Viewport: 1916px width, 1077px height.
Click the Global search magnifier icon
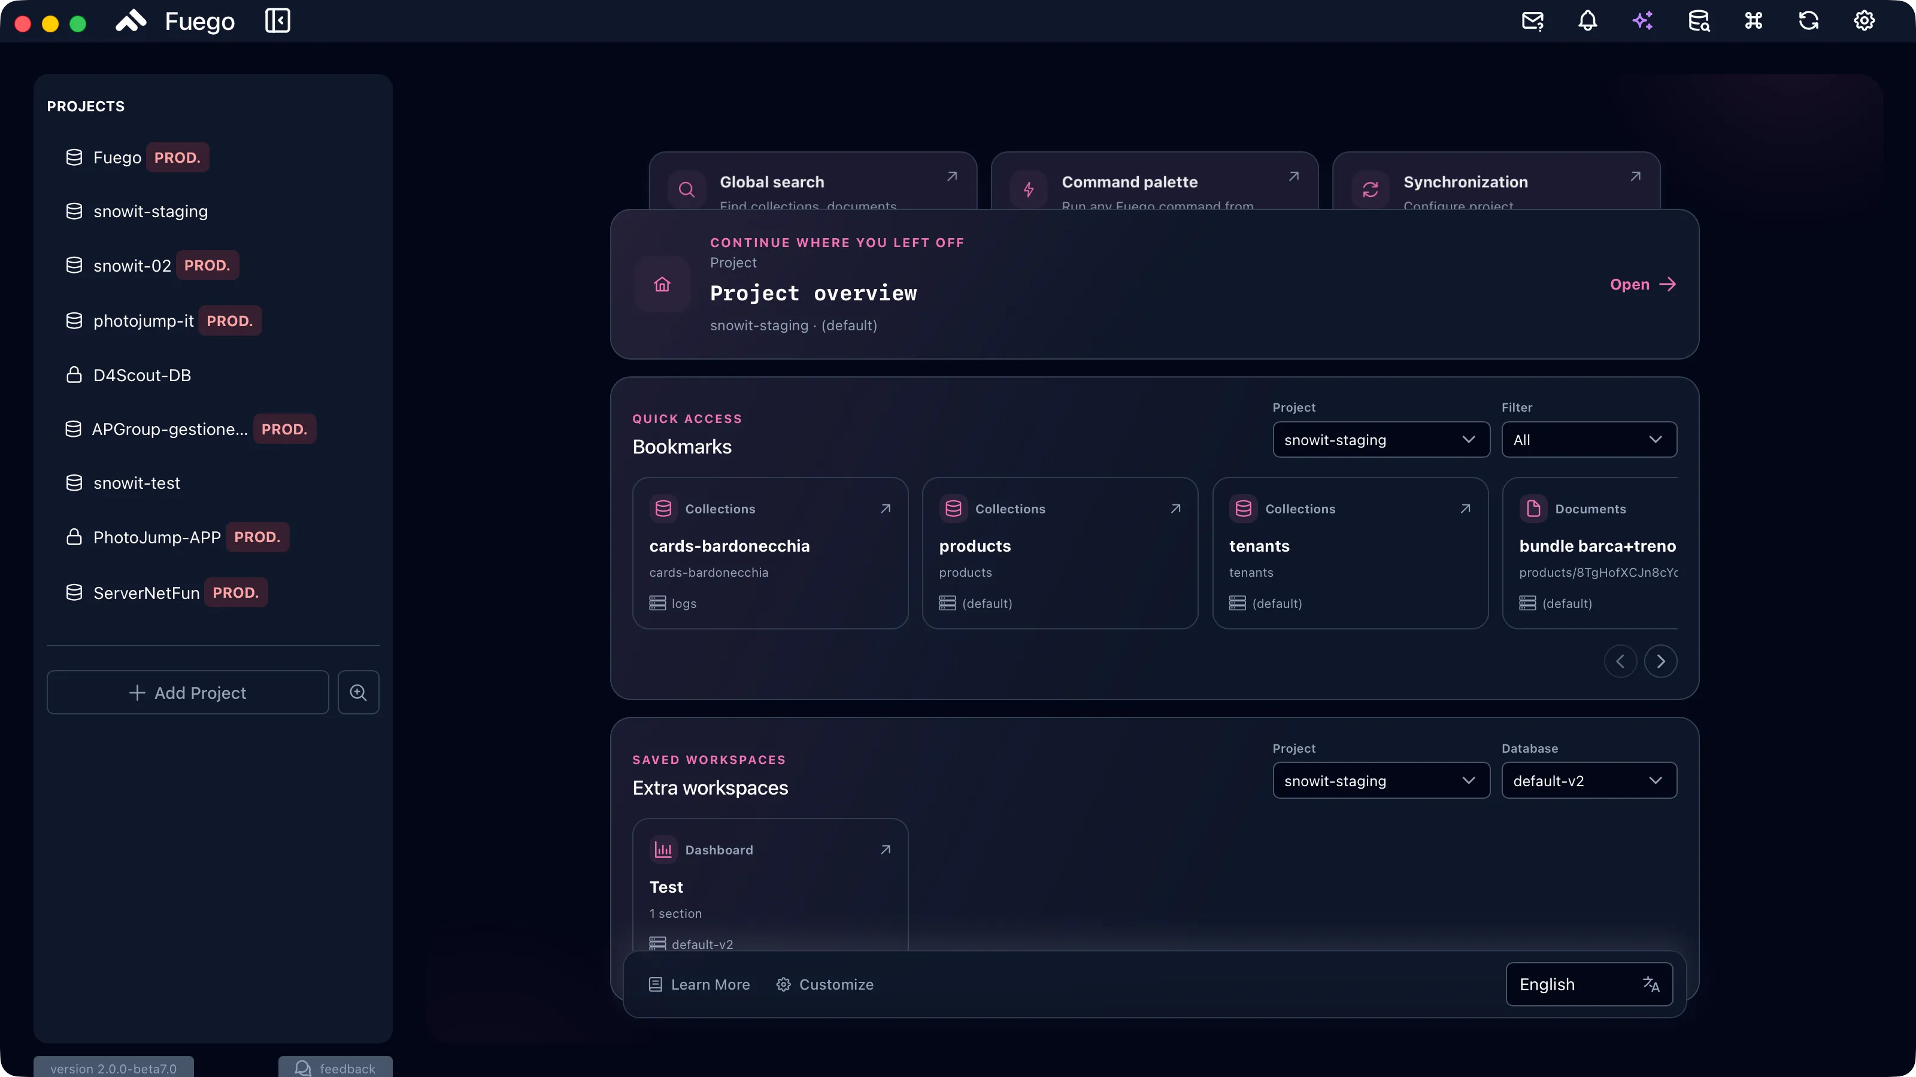pyautogui.click(x=687, y=190)
